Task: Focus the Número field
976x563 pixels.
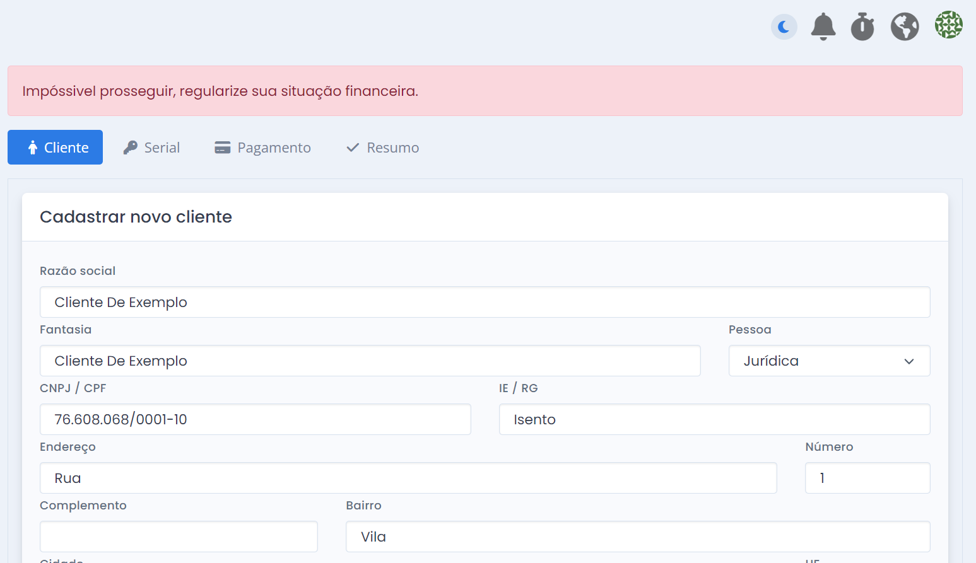Action: tap(867, 478)
